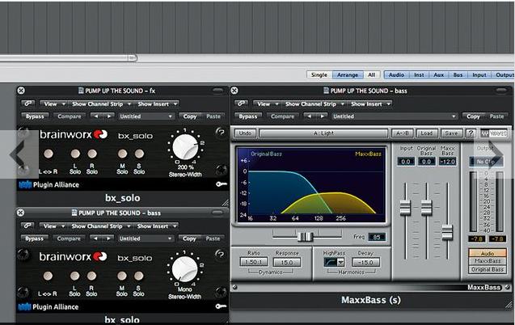Bypass the fx bx_solo plugin
The width and height of the screenshot is (515, 325).
35,116
